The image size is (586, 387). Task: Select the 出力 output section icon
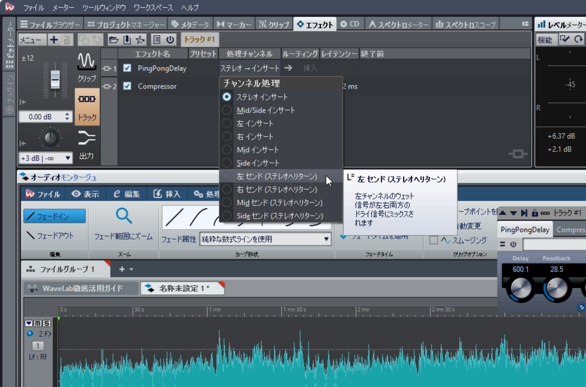coord(87,145)
